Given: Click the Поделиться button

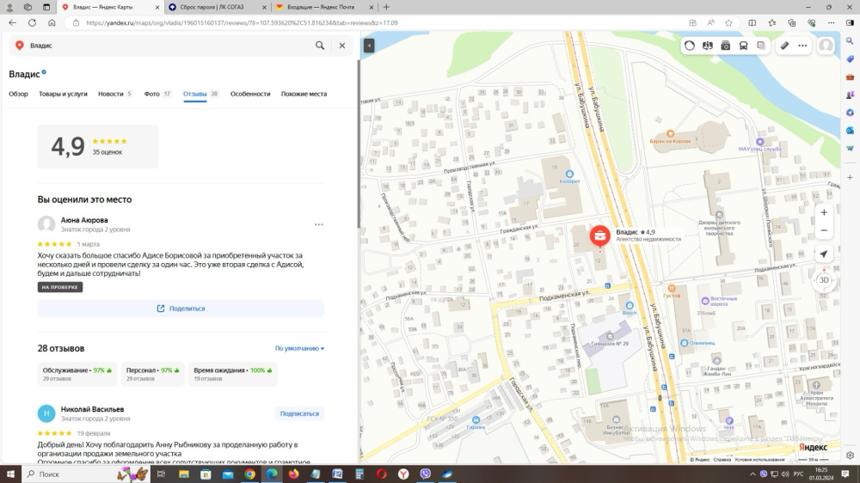Looking at the screenshot, I should [181, 309].
